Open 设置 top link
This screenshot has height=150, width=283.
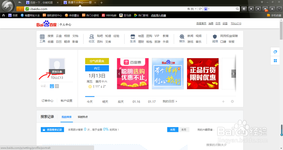[x=225, y=23]
